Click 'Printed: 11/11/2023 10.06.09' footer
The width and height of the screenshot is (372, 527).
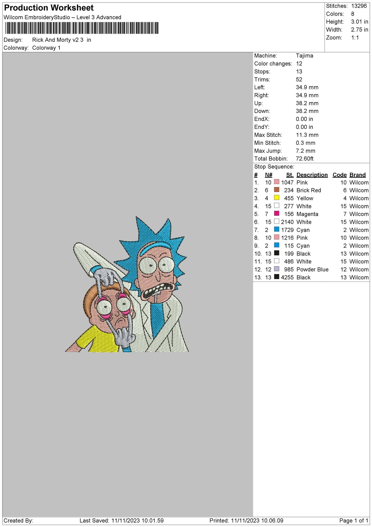246,520
